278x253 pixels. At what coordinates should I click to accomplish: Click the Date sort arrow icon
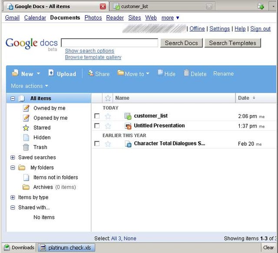254,98
